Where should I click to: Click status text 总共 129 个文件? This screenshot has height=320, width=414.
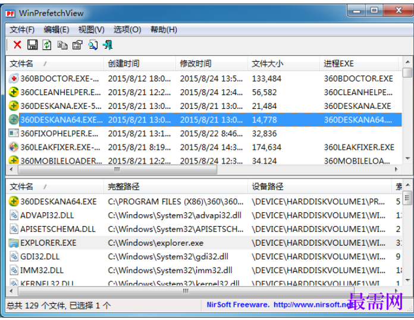coord(36,306)
